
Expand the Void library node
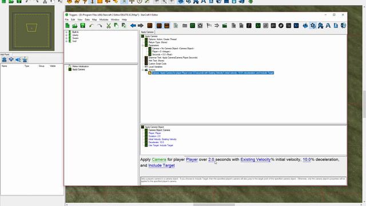[x=66, y=41]
